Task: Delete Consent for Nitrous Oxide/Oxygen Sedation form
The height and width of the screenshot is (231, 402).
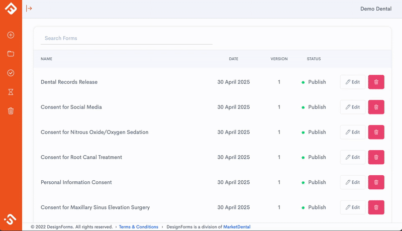Action: tap(376, 132)
